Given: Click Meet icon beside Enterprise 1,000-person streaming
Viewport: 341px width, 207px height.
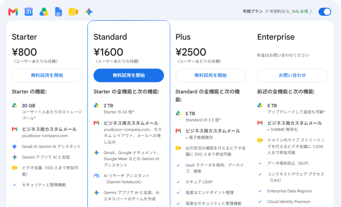Looking at the screenshot, I should pos(260,140).
